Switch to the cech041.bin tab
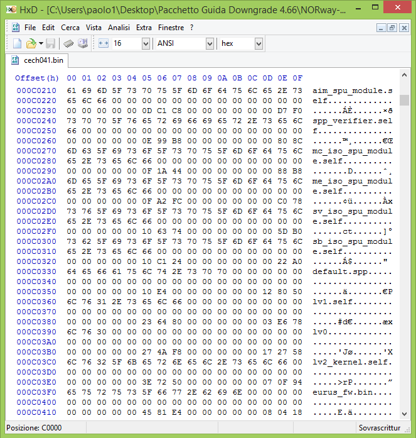Screen dimensions: 416x438 43,61
